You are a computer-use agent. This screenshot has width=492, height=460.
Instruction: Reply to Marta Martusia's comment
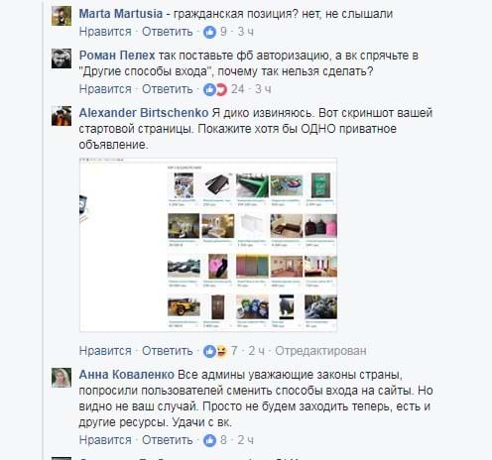point(168,32)
